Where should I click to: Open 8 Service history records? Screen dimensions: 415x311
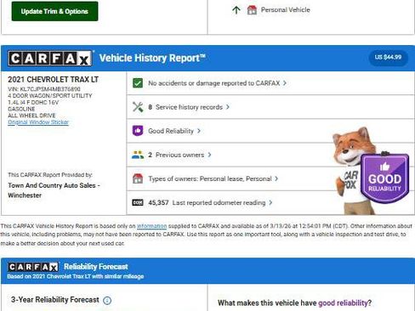tap(270, 107)
